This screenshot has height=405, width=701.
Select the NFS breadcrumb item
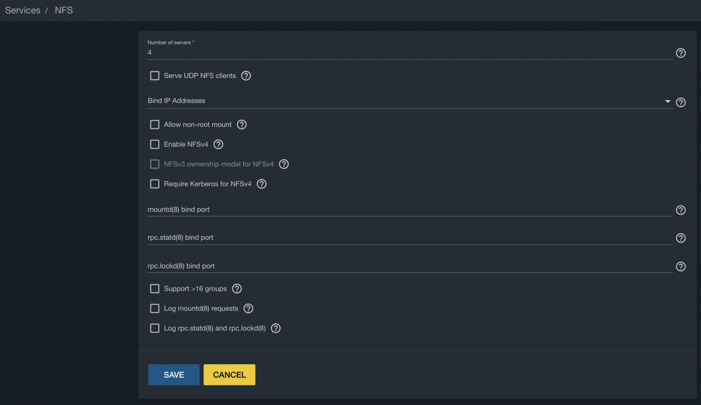point(64,10)
